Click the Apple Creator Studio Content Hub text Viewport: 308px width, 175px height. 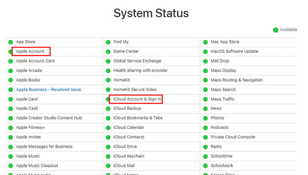tap(49, 118)
